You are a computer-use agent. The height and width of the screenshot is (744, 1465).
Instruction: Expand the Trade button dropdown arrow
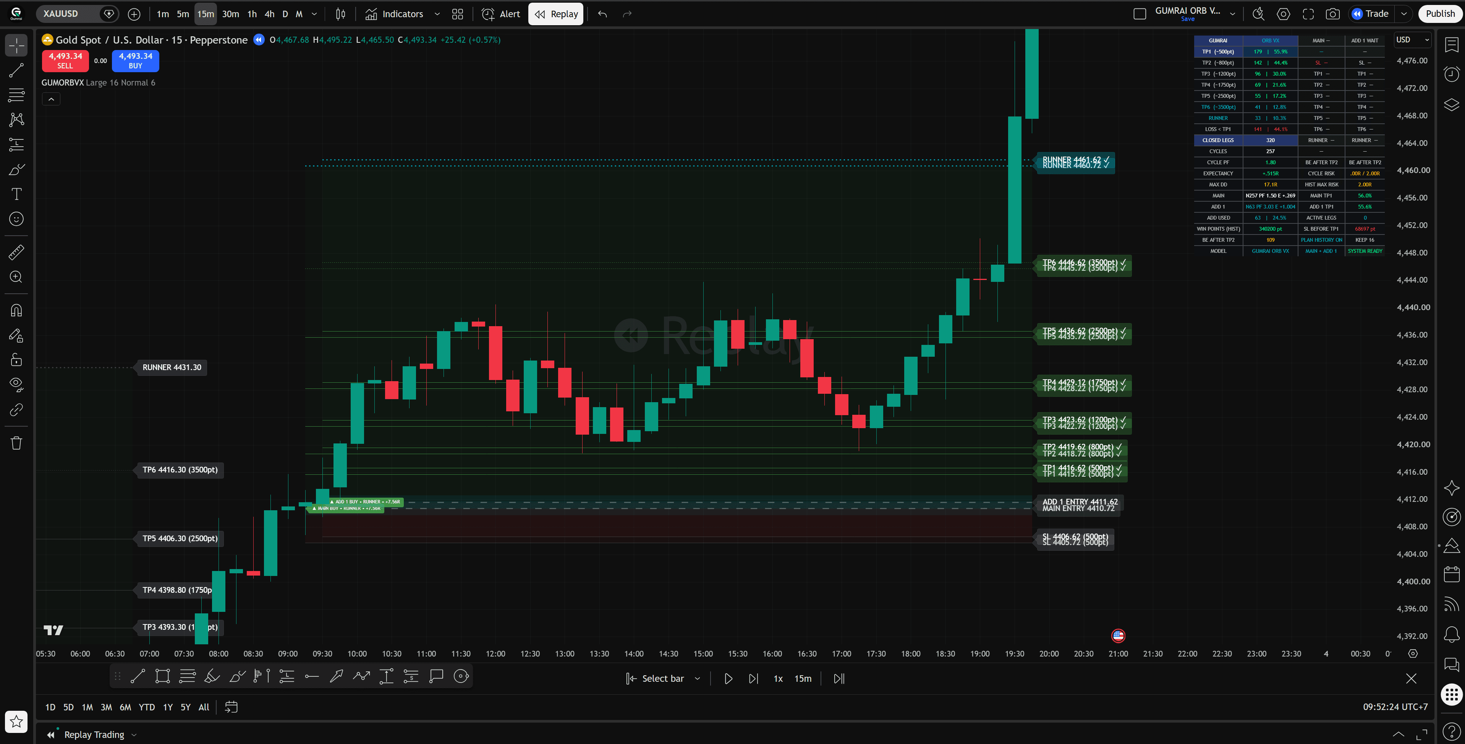coord(1403,14)
